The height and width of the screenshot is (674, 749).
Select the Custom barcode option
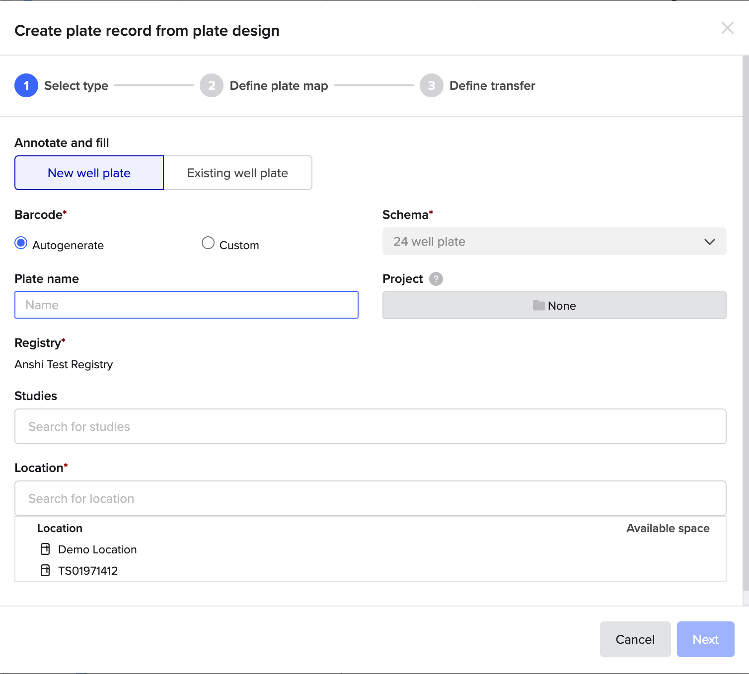(x=209, y=243)
